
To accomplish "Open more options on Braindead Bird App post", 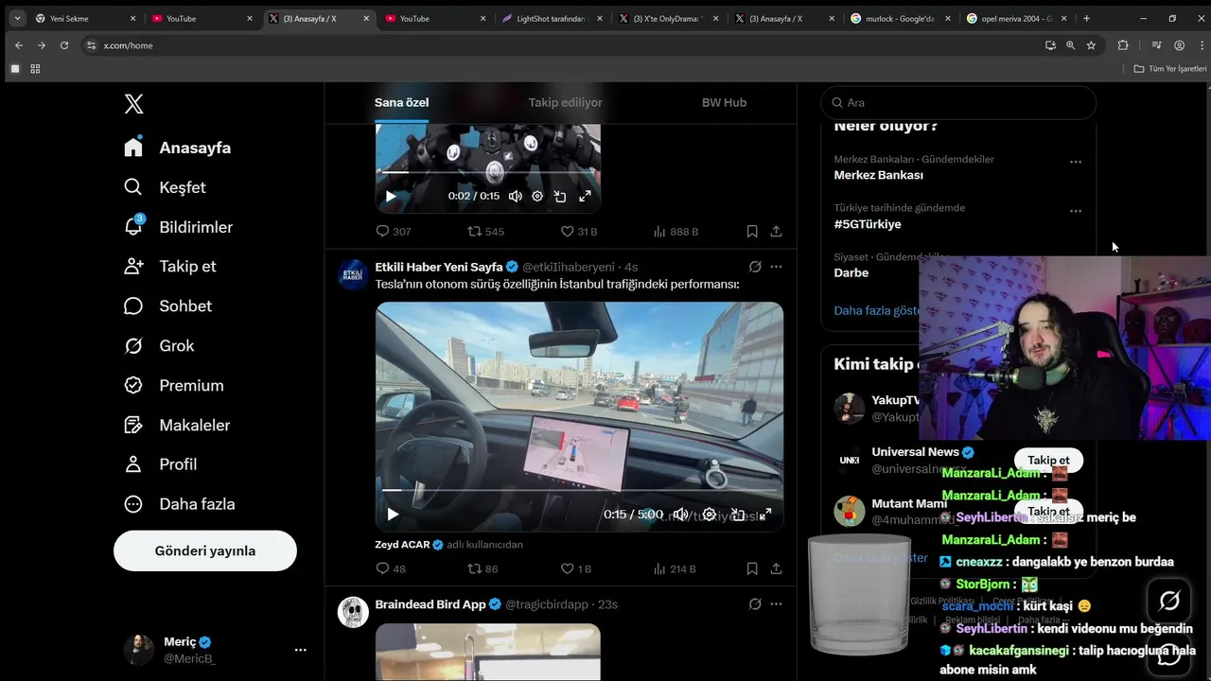I will click(x=776, y=604).
